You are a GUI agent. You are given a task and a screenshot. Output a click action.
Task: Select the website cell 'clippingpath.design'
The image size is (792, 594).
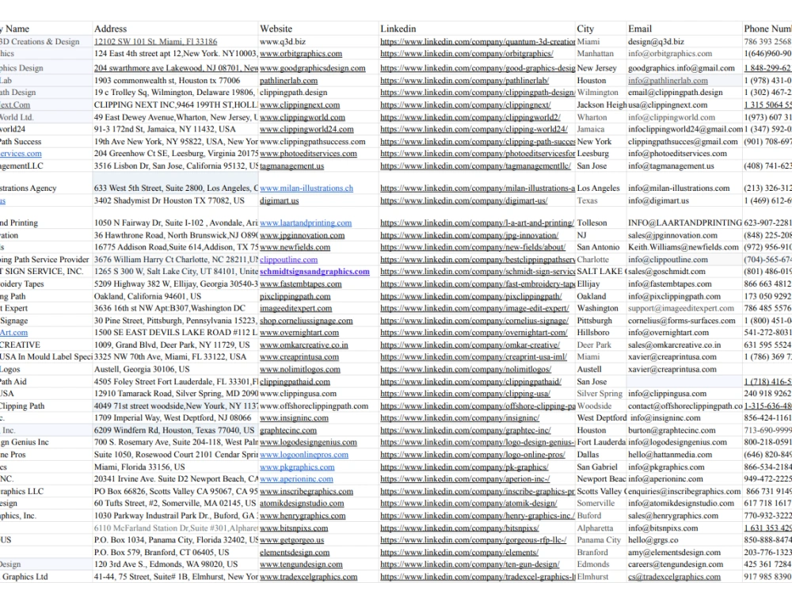click(318, 93)
